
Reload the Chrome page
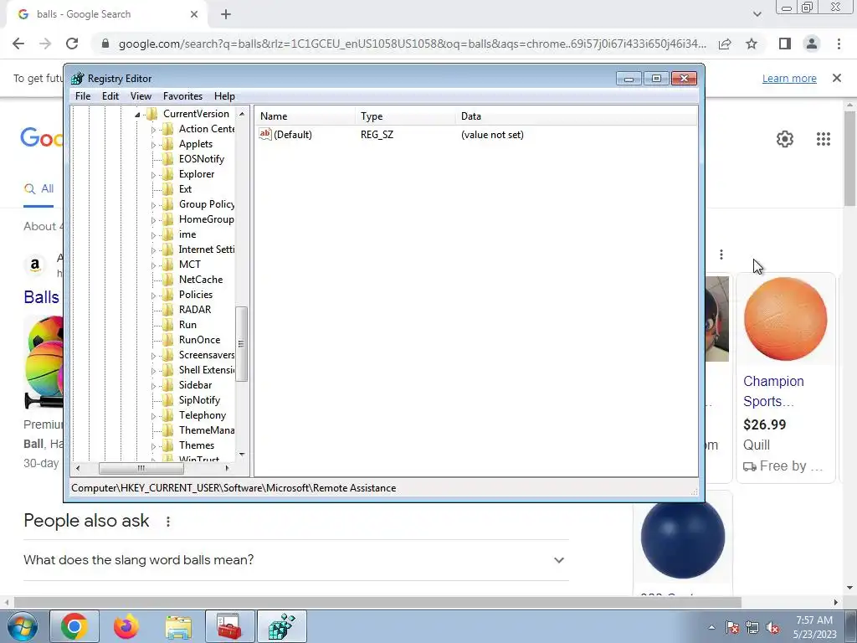(72, 44)
